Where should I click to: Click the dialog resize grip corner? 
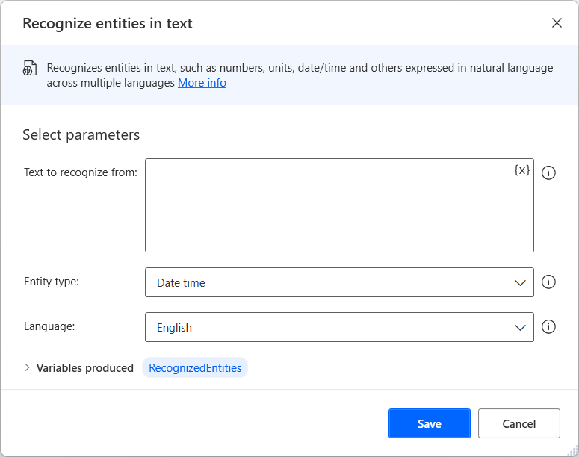click(573, 451)
